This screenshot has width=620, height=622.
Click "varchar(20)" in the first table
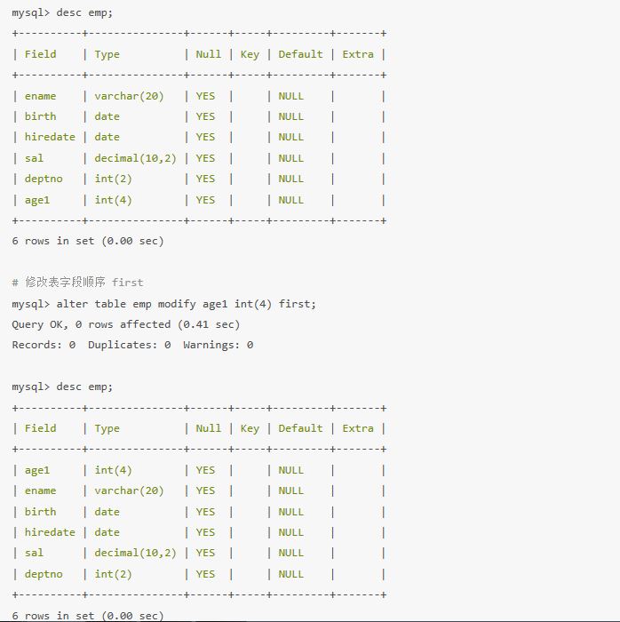tap(129, 96)
